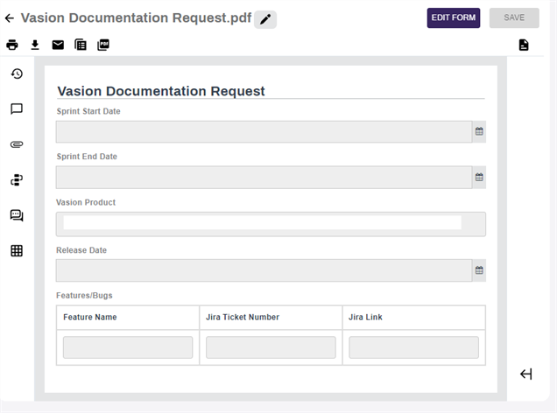The image size is (557, 413).
Task: Open the workflow sidebar icon
Action: coord(17,180)
